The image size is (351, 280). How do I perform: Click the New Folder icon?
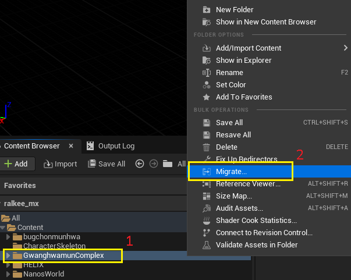coord(206,10)
